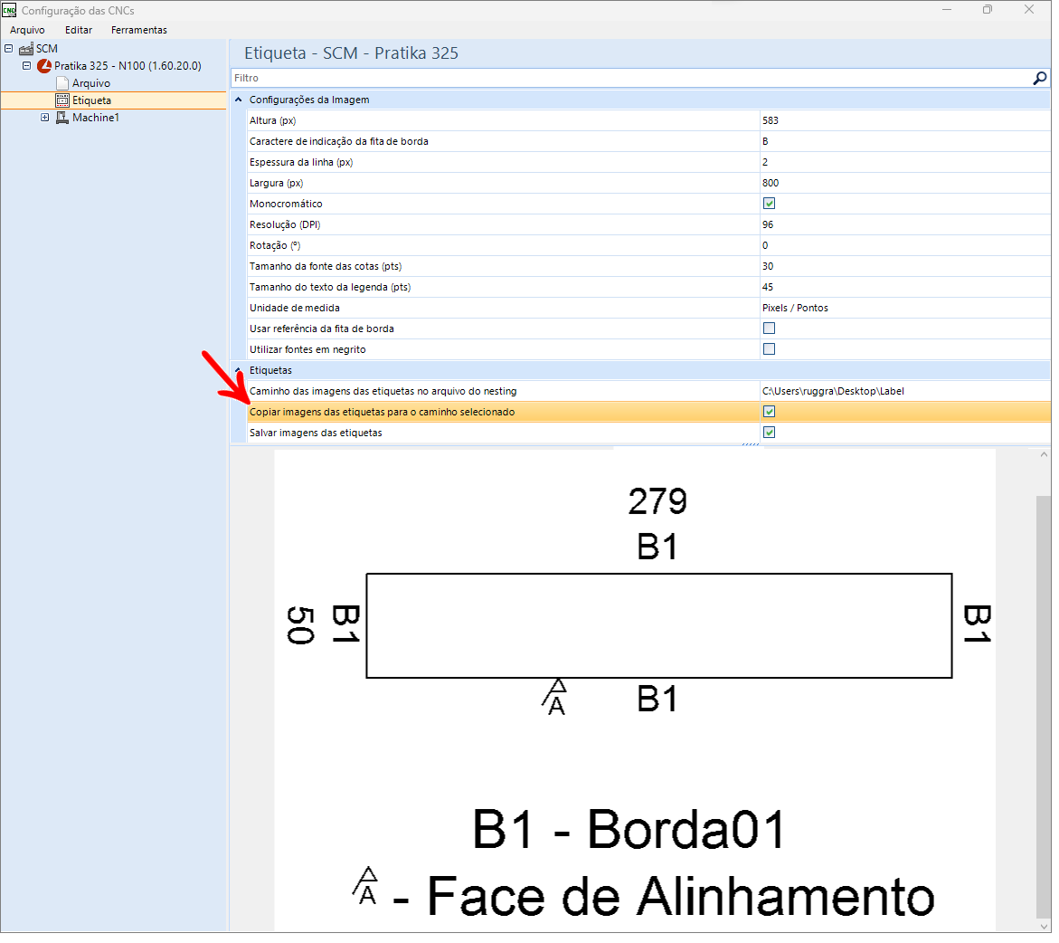Collapse the SCM tree node
The image size is (1059, 943).
pyautogui.click(x=9, y=49)
